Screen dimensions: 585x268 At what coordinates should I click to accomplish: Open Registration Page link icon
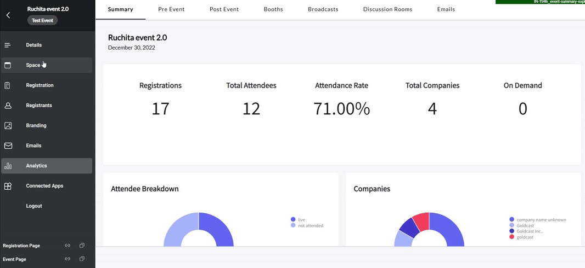coord(67,246)
